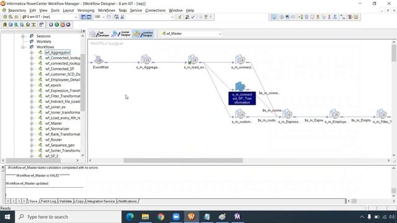Open Zoom app from taskbar
The height and width of the screenshot is (223, 397).
[176, 217]
